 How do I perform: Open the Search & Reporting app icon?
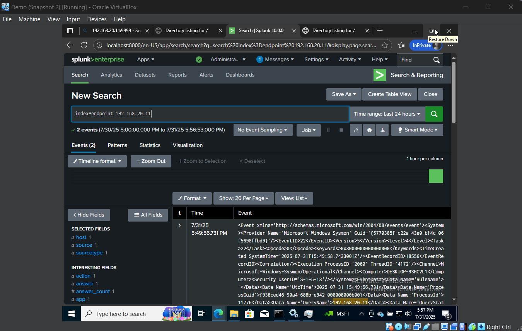tap(379, 75)
